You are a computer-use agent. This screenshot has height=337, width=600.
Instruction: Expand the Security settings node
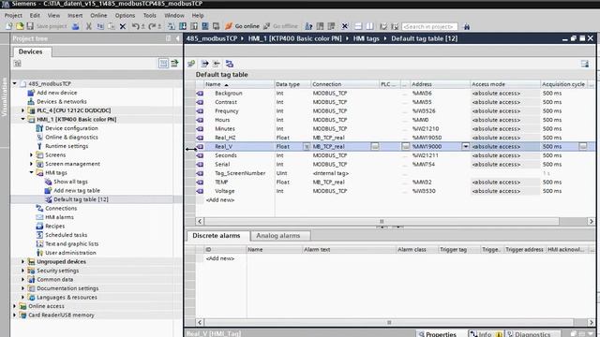point(22,271)
